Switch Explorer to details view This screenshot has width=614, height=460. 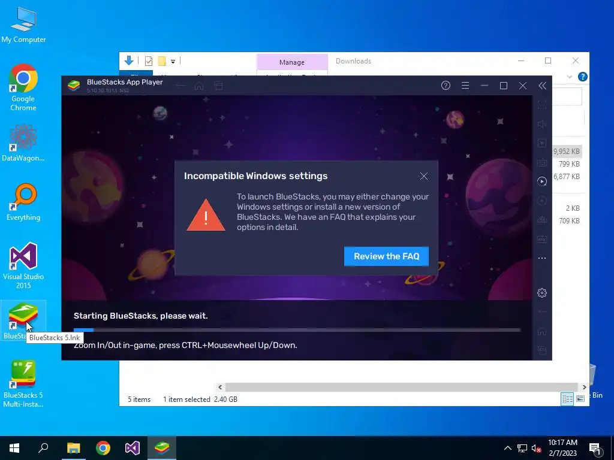567,399
